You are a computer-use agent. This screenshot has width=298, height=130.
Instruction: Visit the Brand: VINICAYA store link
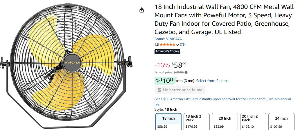coord(168,39)
